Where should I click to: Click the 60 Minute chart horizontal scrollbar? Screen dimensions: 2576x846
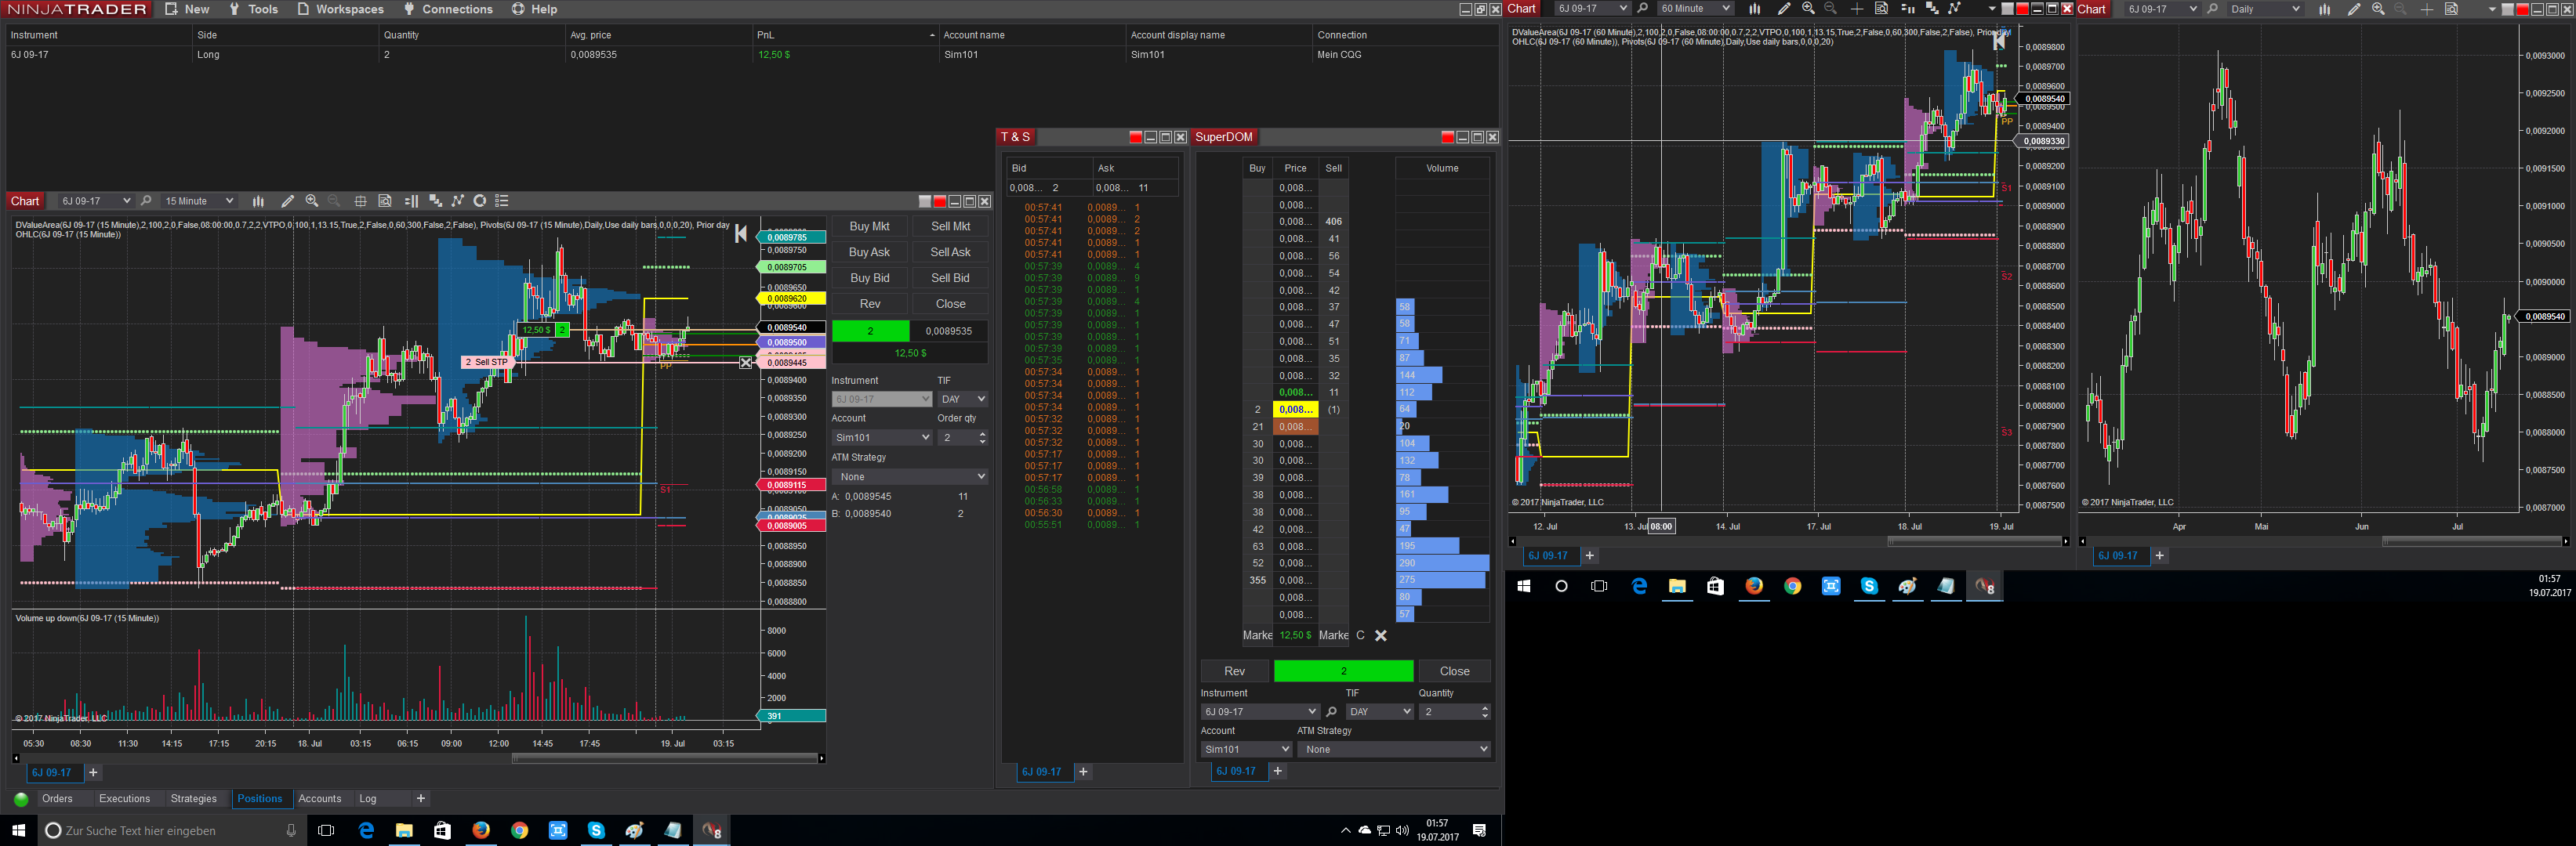(x=1973, y=541)
